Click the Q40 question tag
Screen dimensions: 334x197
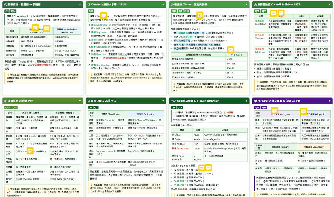91,11
